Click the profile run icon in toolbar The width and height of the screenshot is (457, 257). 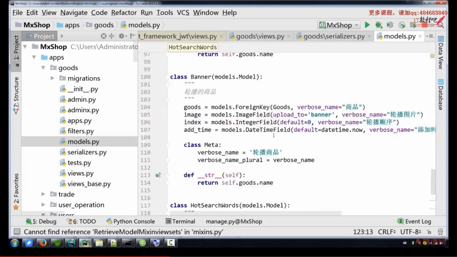point(402,25)
